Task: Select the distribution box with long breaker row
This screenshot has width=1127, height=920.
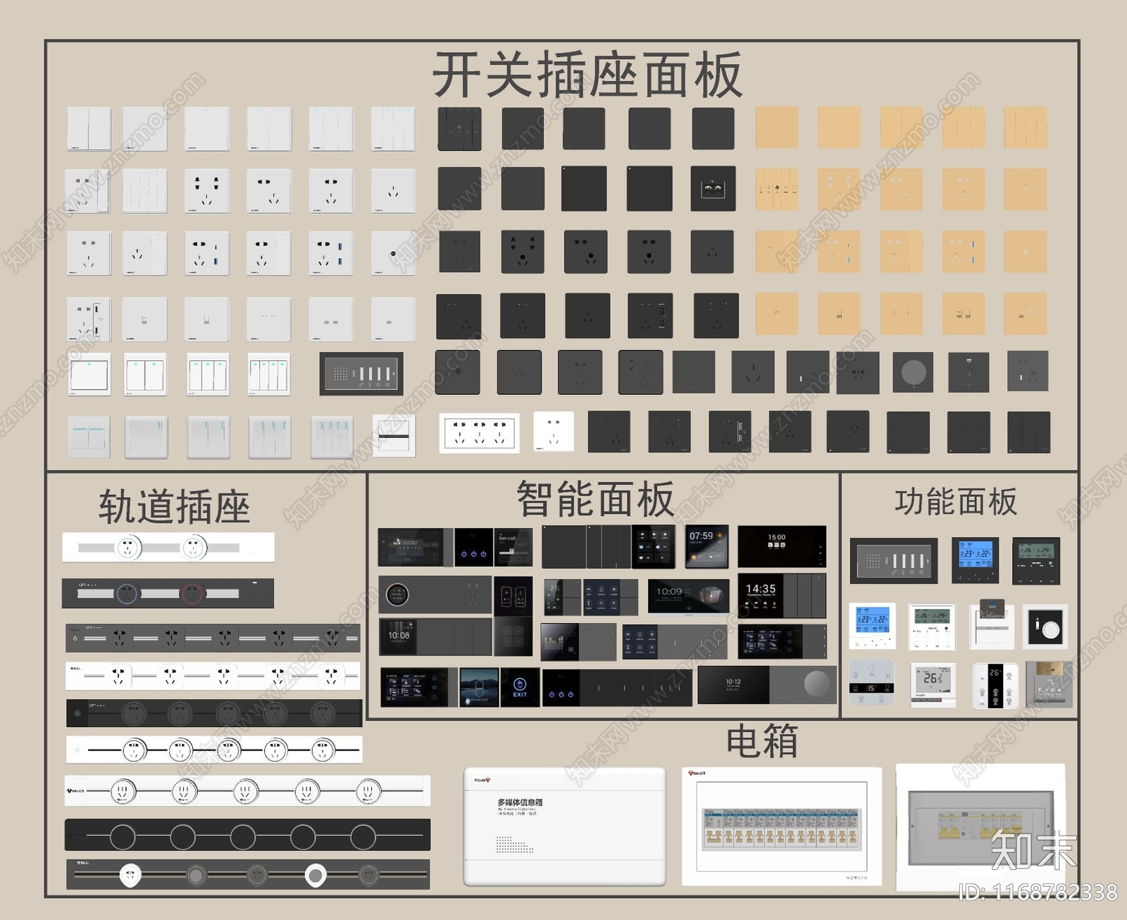Action: 782,826
